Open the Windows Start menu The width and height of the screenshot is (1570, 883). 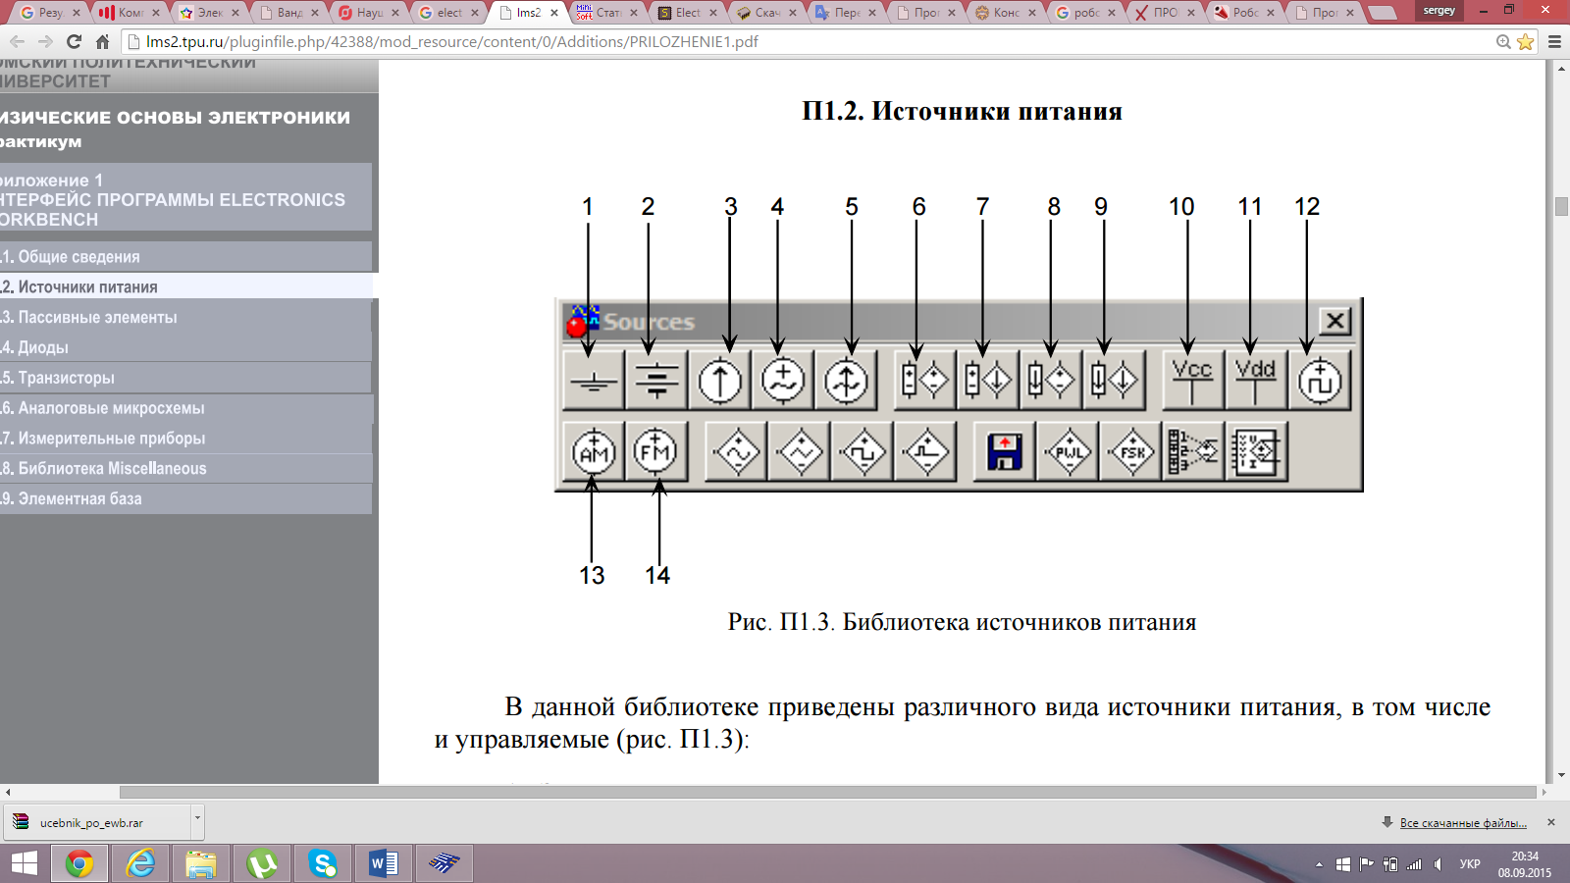coord(24,863)
